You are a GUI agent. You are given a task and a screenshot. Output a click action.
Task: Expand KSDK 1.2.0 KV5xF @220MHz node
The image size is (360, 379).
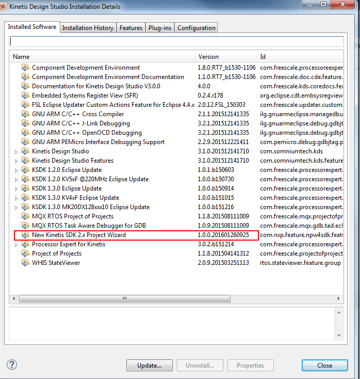coord(16,180)
